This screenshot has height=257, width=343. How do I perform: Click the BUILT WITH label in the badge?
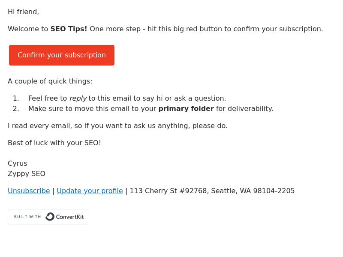[x=27, y=217]
